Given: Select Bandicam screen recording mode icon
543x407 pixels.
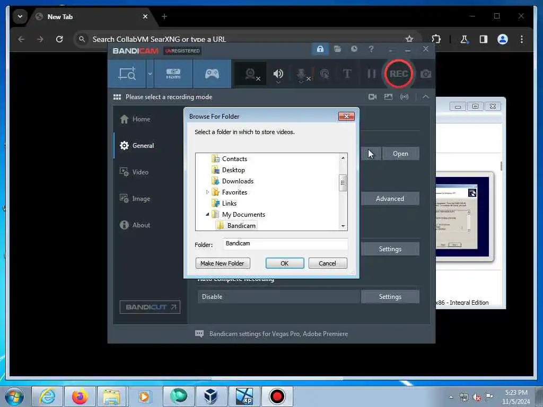Looking at the screenshot, I should coord(127,74).
